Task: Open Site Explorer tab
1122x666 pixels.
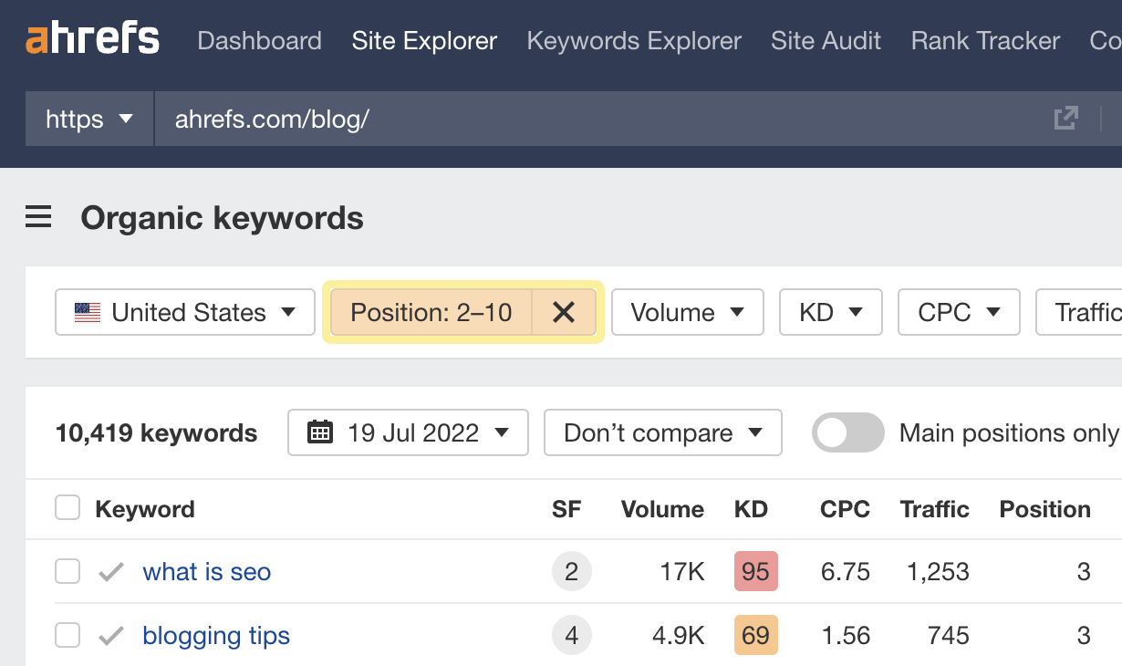Action: pyautogui.click(x=424, y=41)
